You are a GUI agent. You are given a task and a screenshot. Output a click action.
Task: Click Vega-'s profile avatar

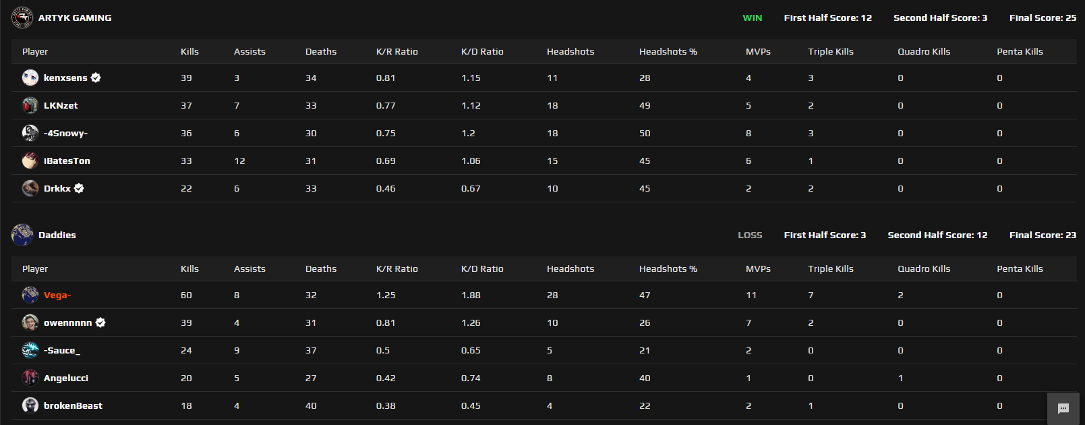pyautogui.click(x=30, y=295)
